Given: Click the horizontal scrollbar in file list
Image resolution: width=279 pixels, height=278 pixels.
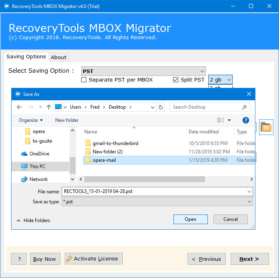Looking at the screenshot, I should pyautogui.click(x=144, y=179).
